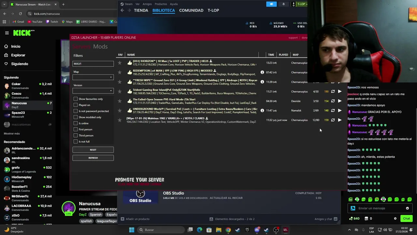Open info icon for UNDERGROUND World server
Viewport: 417px width, 235px height.
262,110
